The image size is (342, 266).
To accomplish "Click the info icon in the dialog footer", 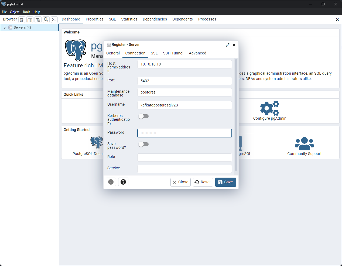I will 111,182.
